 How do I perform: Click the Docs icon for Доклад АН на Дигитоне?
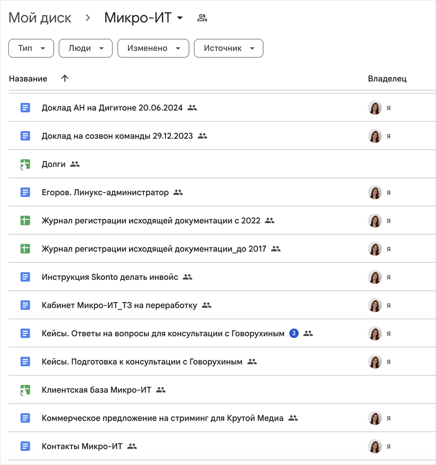(x=25, y=108)
